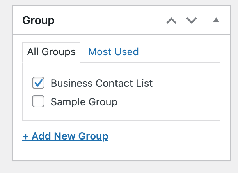Viewport: 238px width, 173px height.
Task: Click the downward chevron icon in header
Action: tap(192, 21)
